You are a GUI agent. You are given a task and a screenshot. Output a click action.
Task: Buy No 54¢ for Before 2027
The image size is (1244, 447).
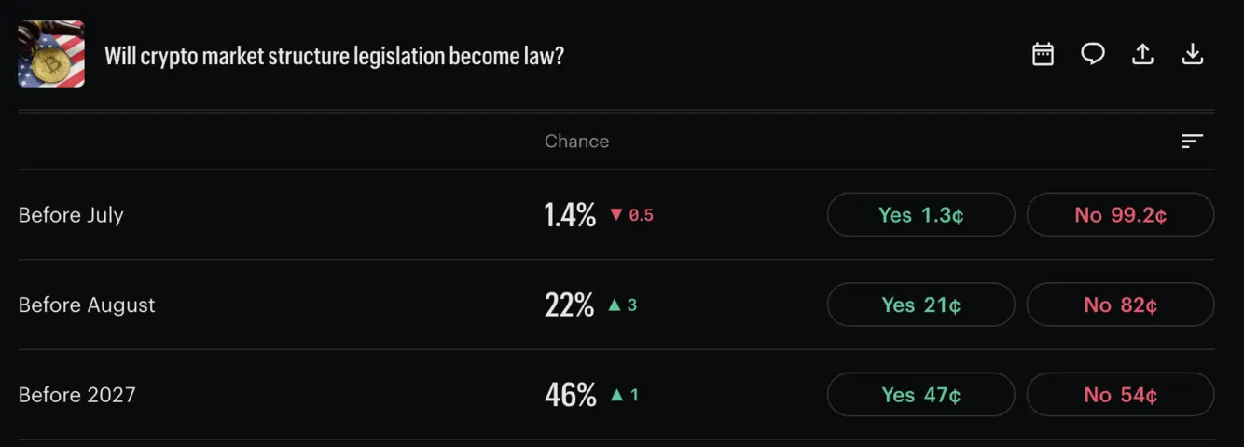click(x=1120, y=395)
